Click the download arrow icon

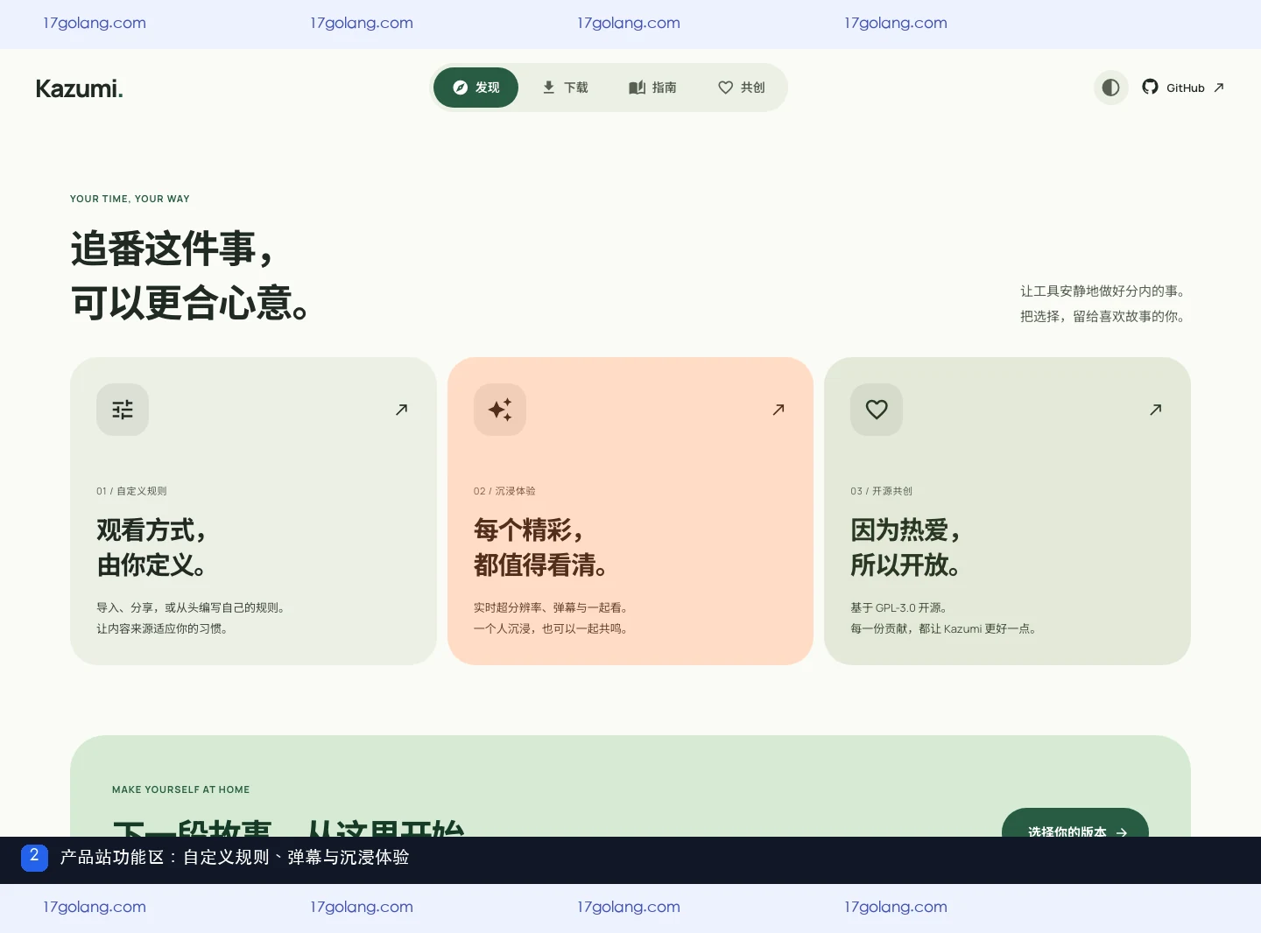(548, 88)
